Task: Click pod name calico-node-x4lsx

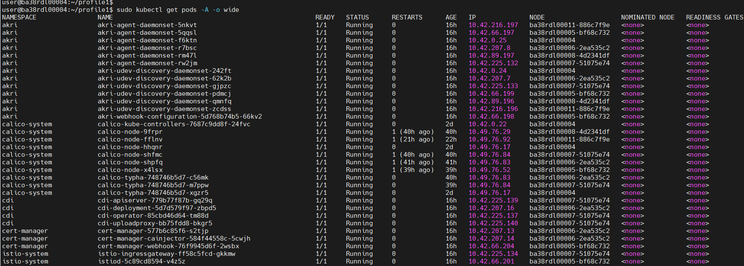Action: point(130,170)
